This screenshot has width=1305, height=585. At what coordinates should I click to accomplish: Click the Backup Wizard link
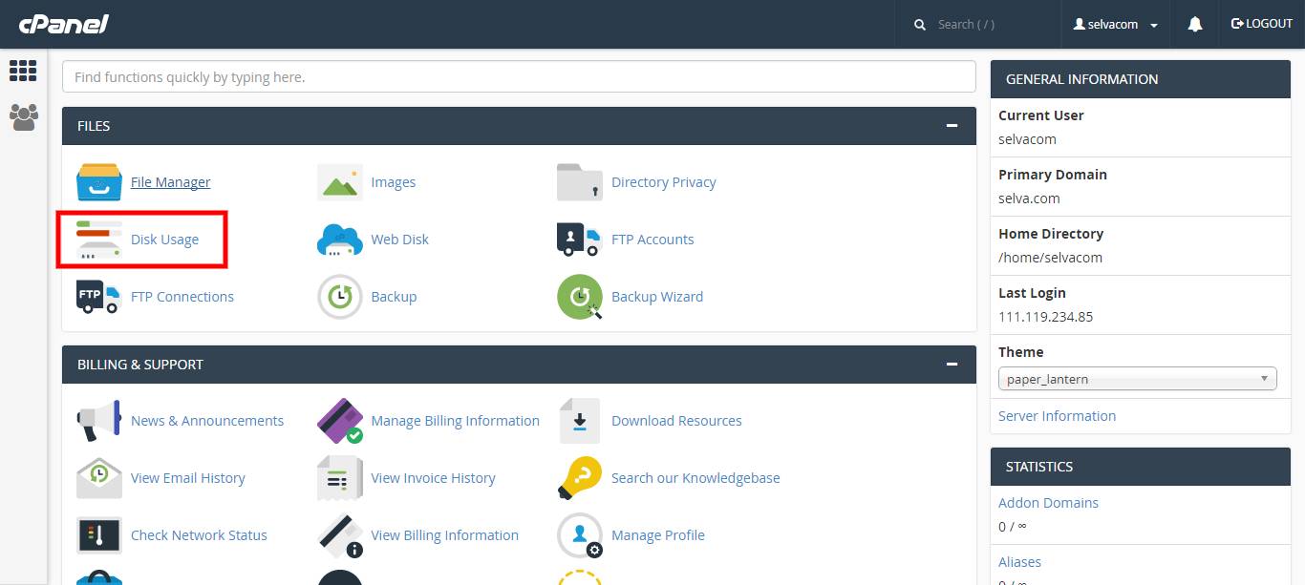pyautogui.click(x=657, y=297)
